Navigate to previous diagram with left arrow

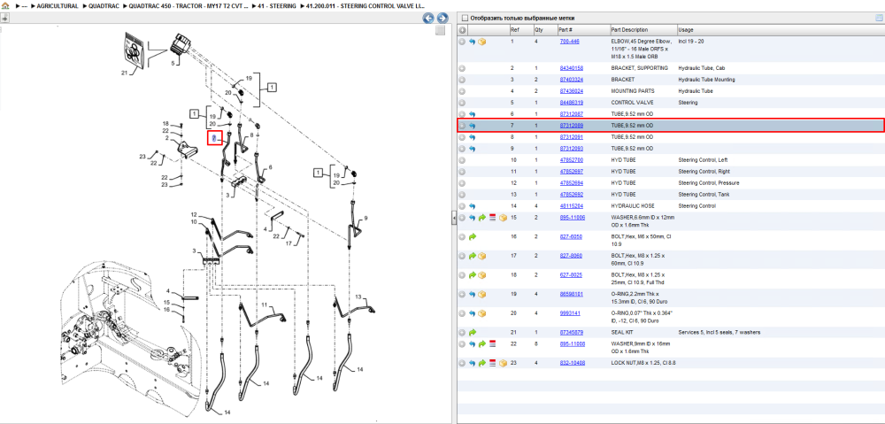[429, 18]
